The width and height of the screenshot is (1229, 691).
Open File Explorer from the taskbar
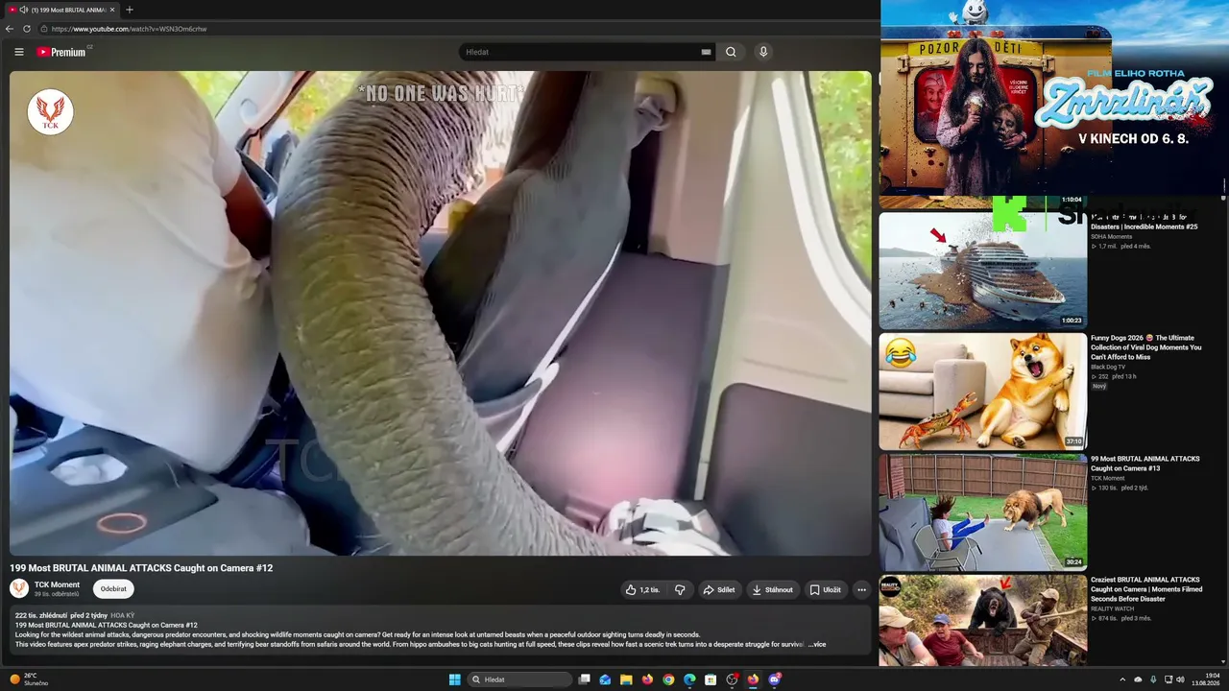pos(626,679)
